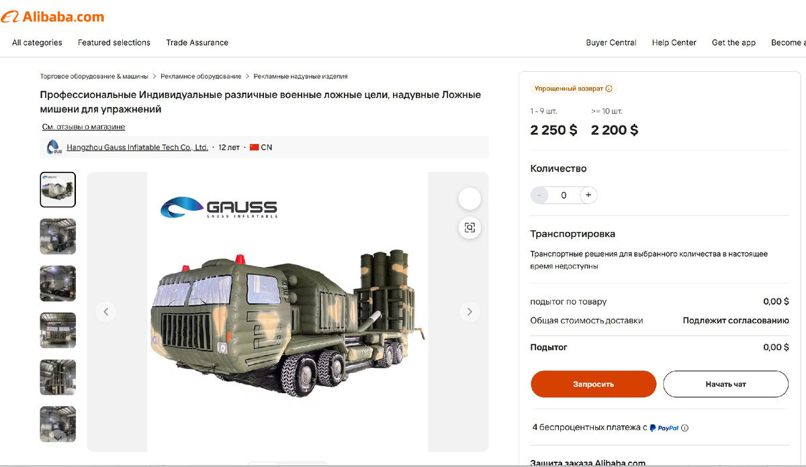This screenshot has width=806, height=467.
Task: Open the All categories menu
Action: point(37,42)
